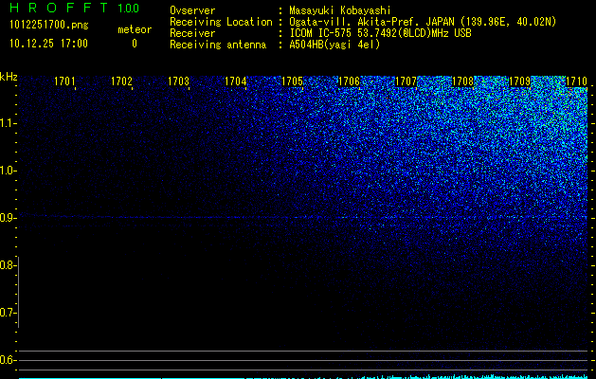Click the Receiving antenna label

click(x=218, y=45)
